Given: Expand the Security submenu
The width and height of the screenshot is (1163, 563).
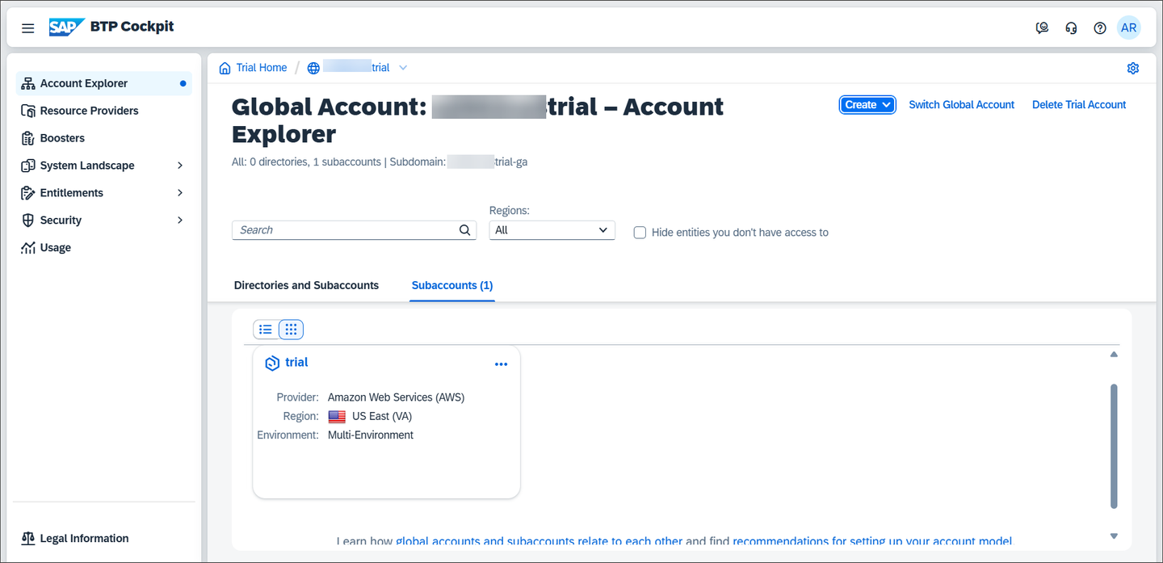Looking at the screenshot, I should pyautogui.click(x=180, y=221).
